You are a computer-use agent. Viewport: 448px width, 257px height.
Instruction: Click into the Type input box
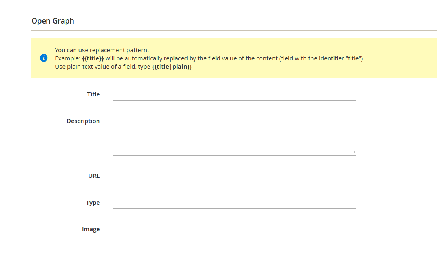[x=234, y=202]
